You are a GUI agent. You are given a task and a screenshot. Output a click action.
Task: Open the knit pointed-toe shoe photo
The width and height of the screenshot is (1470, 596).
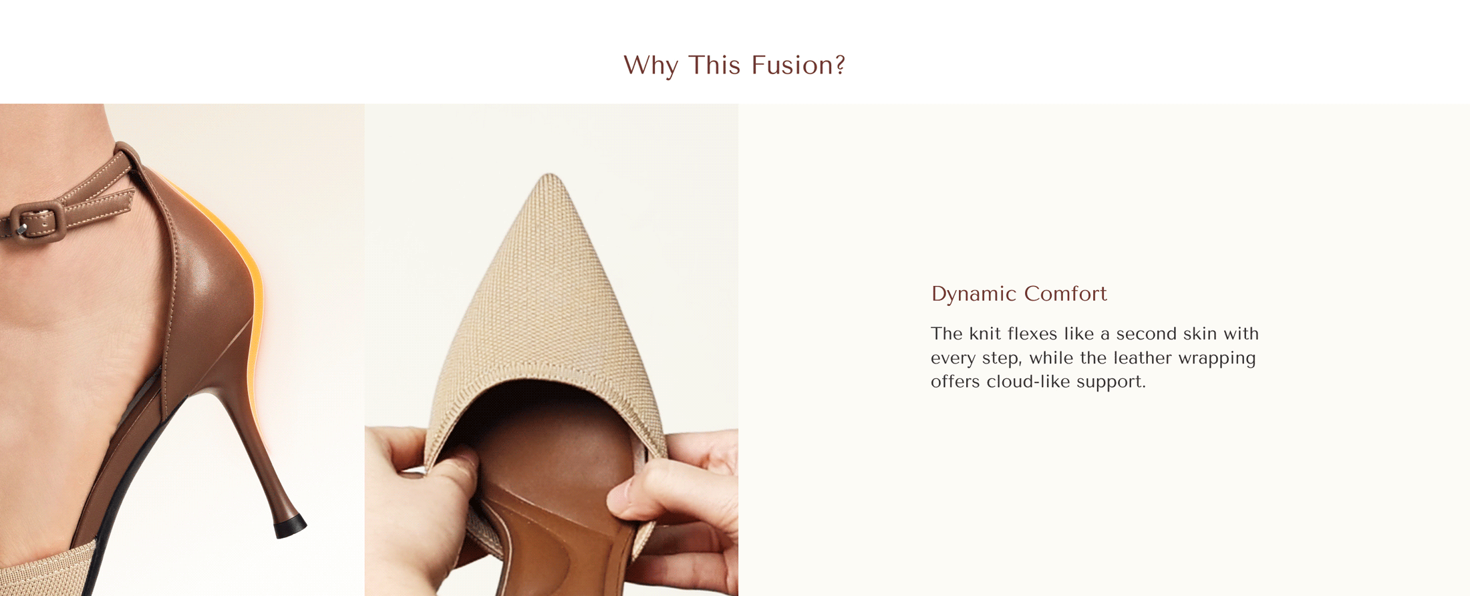point(551,349)
